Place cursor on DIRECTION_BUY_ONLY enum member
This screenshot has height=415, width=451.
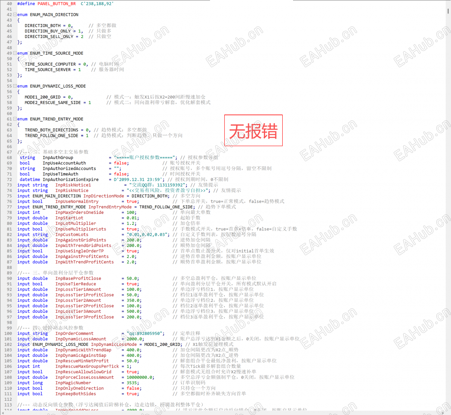pyautogui.click(x=48, y=31)
